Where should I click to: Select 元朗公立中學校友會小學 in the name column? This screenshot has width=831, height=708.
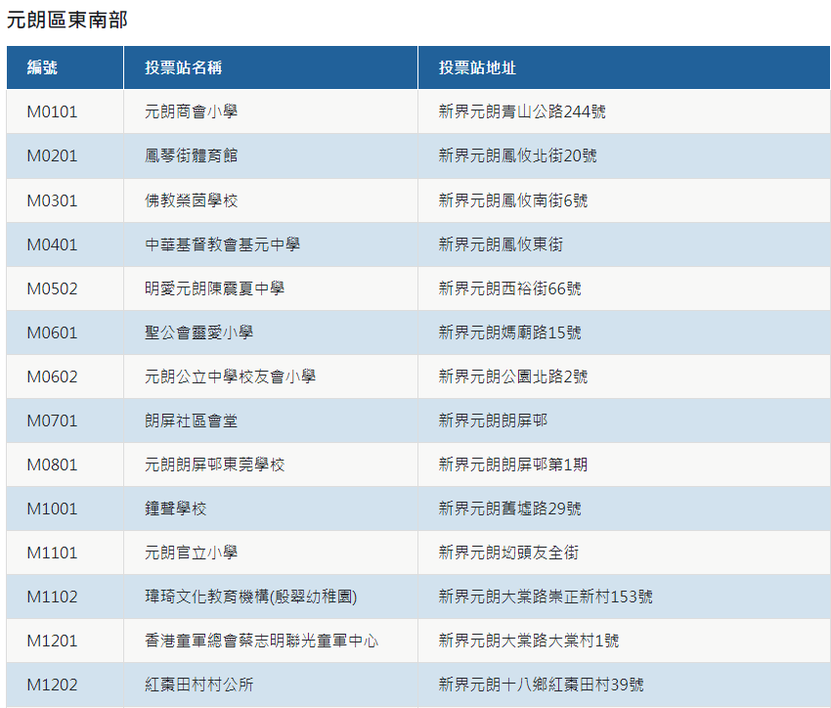pyautogui.click(x=230, y=376)
